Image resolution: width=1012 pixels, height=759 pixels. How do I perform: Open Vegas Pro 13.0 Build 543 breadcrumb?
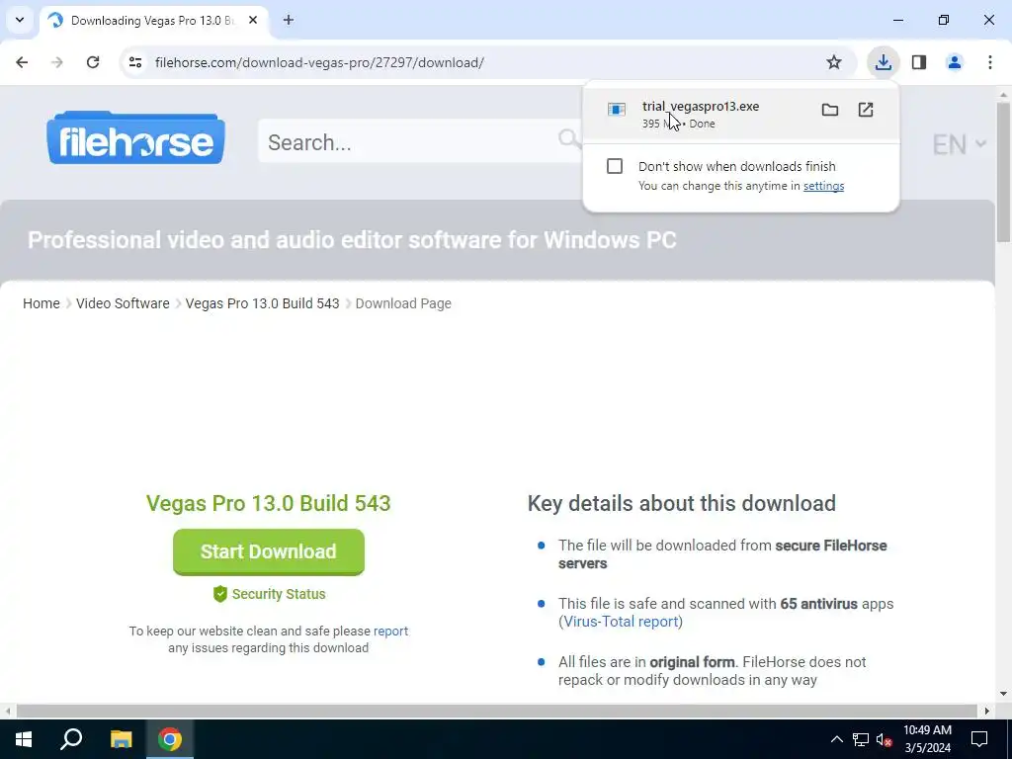coord(262,303)
